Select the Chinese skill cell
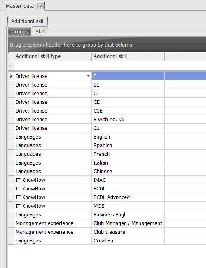The height and width of the screenshot is (268, 206). coord(128,172)
